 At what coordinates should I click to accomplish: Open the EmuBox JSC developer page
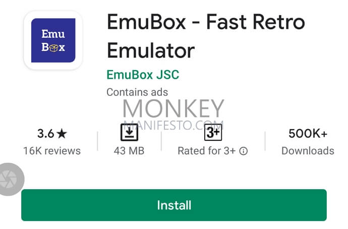[x=143, y=75]
